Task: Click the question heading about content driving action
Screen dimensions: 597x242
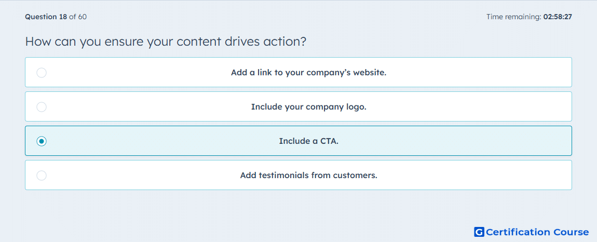Action: point(166,41)
